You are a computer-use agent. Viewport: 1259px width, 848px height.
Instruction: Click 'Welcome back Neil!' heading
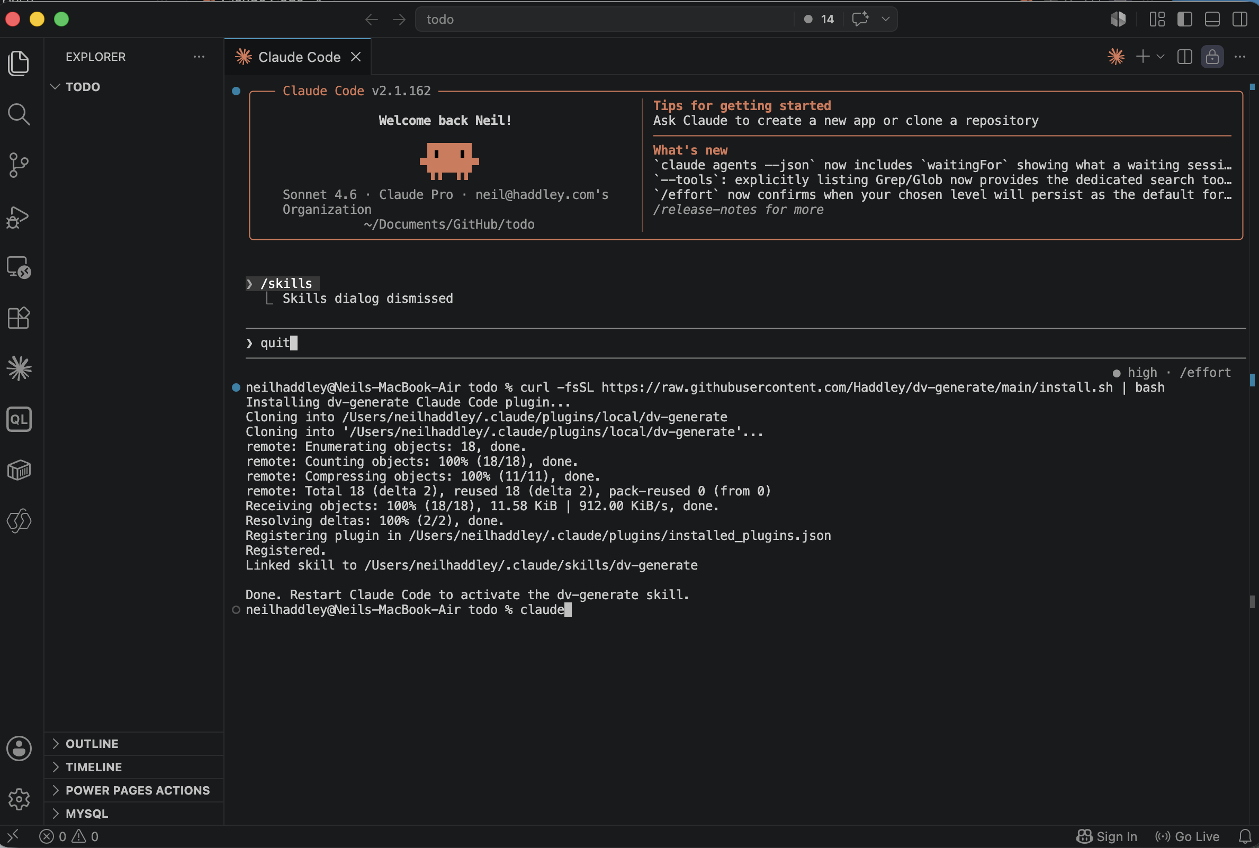click(445, 121)
